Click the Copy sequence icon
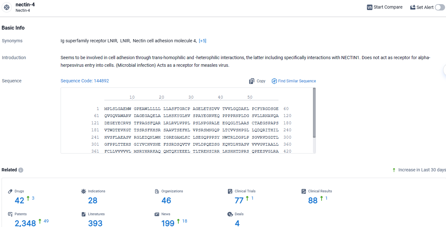The image size is (446, 227). pyautogui.click(x=252, y=81)
